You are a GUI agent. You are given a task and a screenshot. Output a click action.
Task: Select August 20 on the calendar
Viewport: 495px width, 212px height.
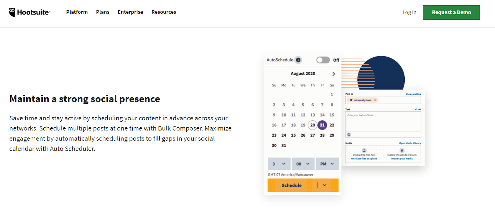point(312,125)
